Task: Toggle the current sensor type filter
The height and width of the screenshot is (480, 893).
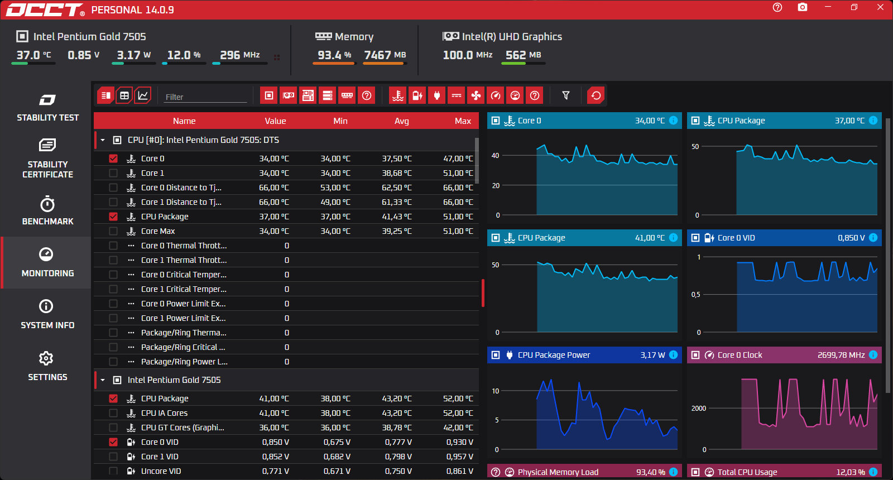Action: pyautogui.click(x=457, y=95)
